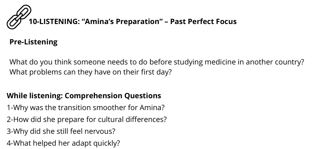Click question 2 about how she prepared

point(87,120)
